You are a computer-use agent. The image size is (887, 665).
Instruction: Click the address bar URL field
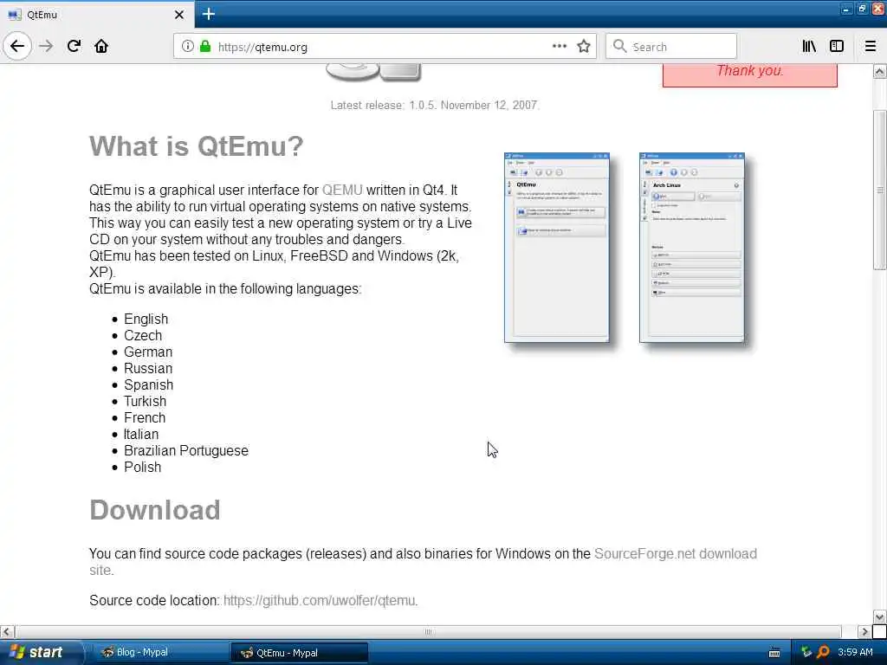tap(384, 47)
